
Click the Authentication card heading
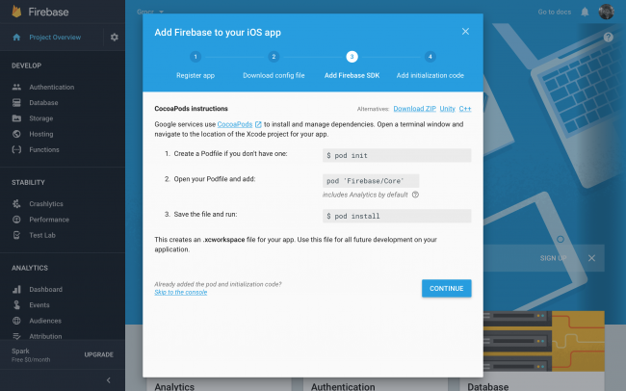point(343,386)
